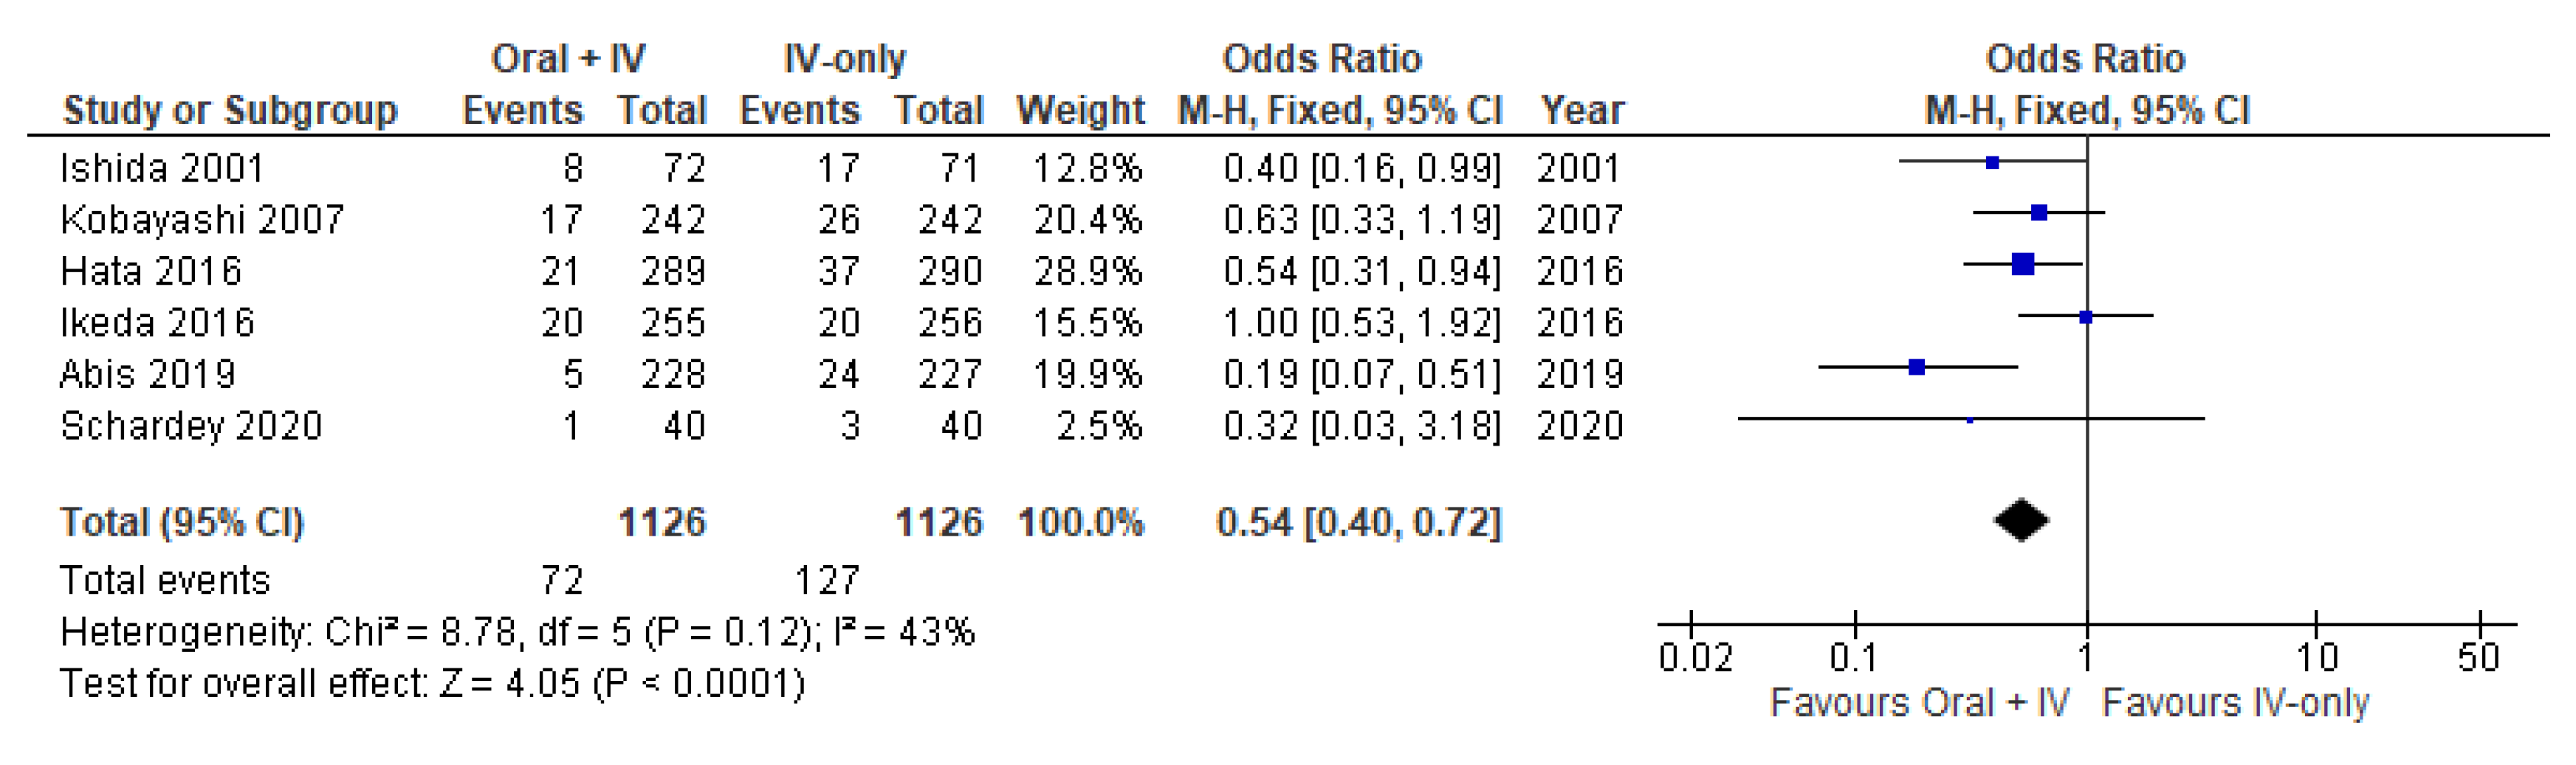
Task: Click the 0.02 tick label on the axis
Action: [x=1695, y=658]
